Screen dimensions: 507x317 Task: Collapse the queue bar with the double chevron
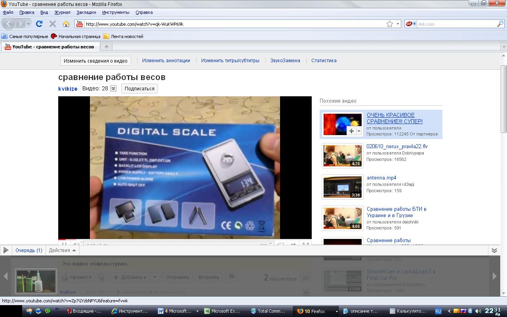coord(494,250)
